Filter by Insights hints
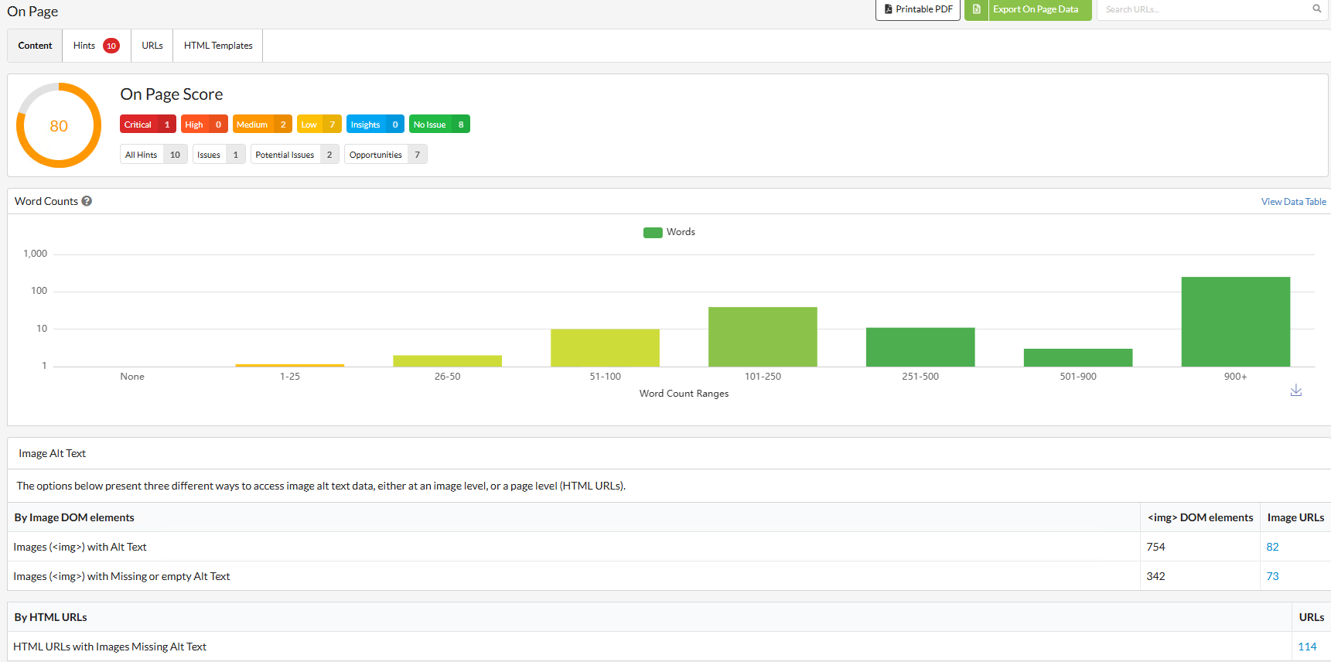Image resolution: width=1331 pixels, height=662 pixels. tap(375, 125)
